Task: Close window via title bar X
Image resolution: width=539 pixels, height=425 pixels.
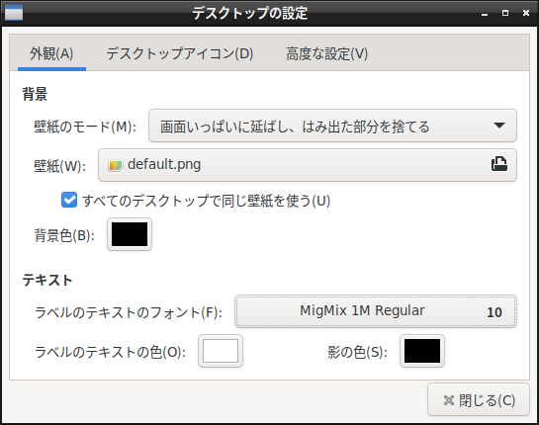Action: point(526,13)
